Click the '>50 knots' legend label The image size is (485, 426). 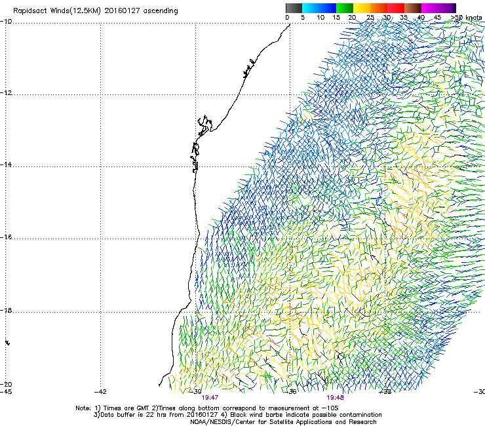coord(466,18)
